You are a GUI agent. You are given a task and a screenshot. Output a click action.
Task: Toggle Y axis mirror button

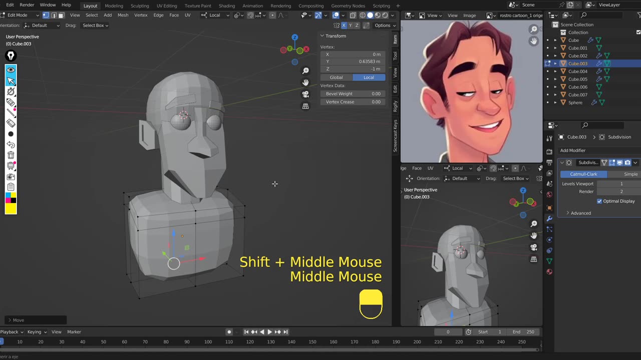click(x=351, y=25)
